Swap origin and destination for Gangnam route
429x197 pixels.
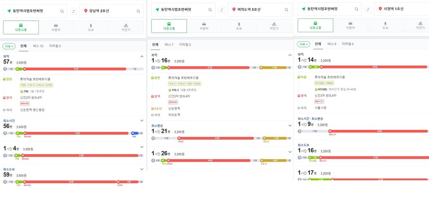[x=73, y=11]
